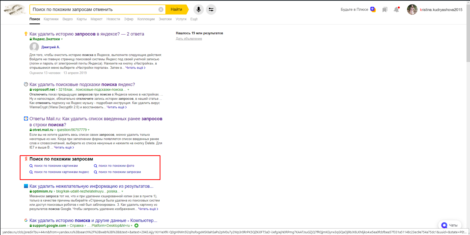Click 'Читать ещё' in otvet.mail.ru snippet

(64, 147)
